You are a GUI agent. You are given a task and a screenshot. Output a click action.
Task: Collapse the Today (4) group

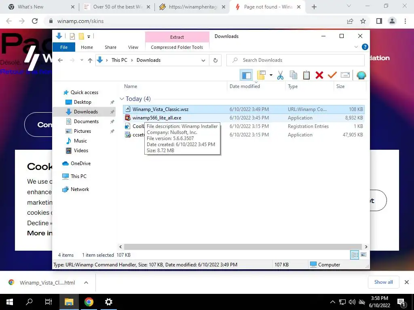122,99
